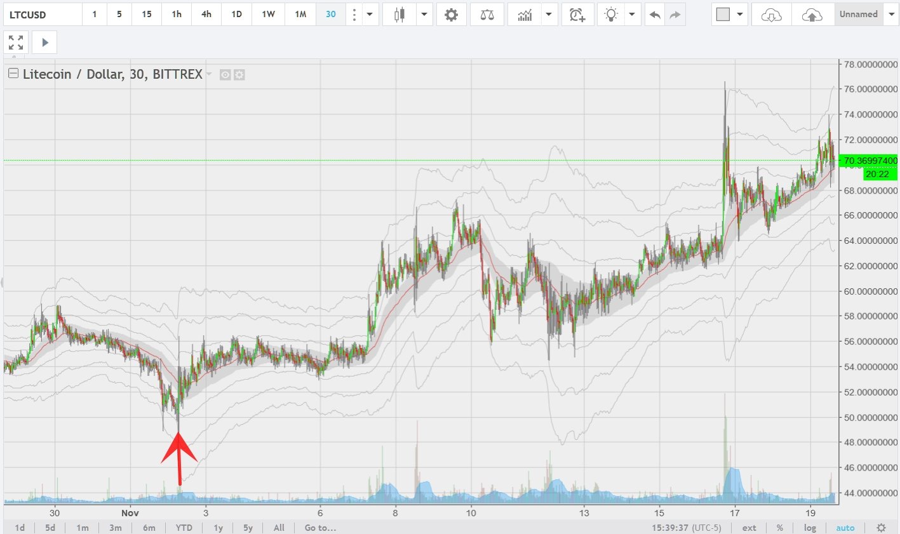Expand the indicators dropdown arrow
Screen dimensions: 900x534
(549, 14)
